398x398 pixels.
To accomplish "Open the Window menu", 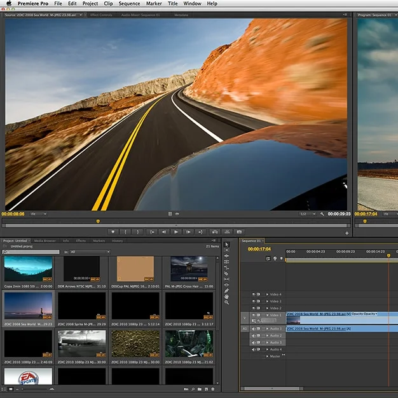I will click(192, 4).
